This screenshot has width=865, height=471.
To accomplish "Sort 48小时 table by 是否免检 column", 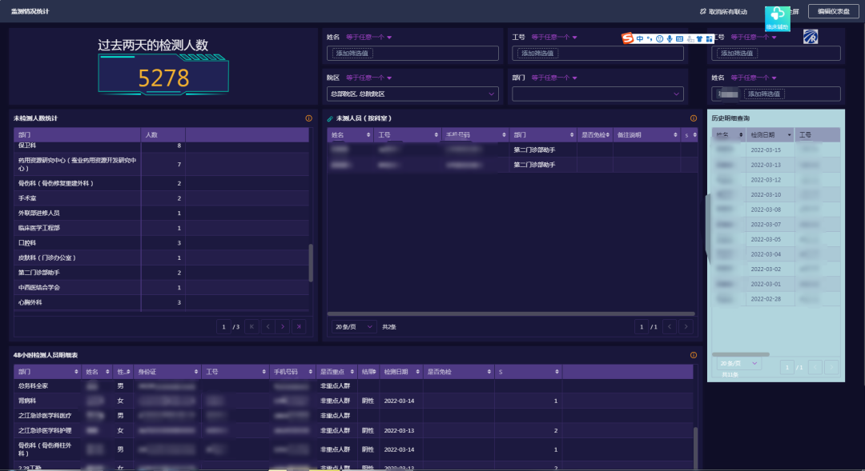I will pyautogui.click(x=489, y=372).
